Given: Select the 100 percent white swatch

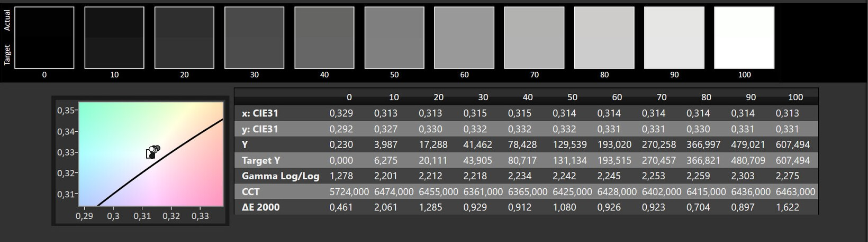Looking at the screenshot, I should pyautogui.click(x=744, y=37).
